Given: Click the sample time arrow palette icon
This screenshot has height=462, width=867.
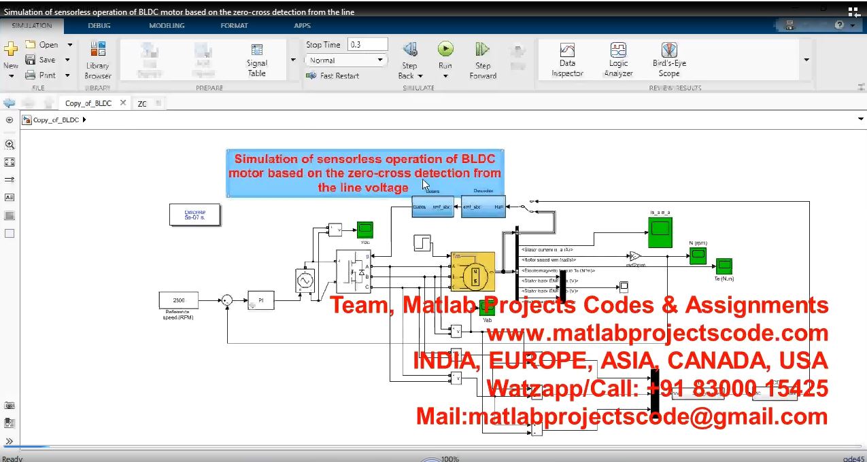Looking at the screenshot, I should click(x=10, y=180).
